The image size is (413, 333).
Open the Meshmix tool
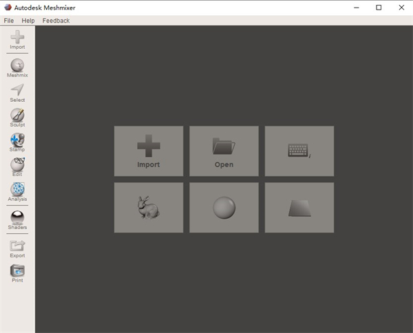tap(17, 67)
